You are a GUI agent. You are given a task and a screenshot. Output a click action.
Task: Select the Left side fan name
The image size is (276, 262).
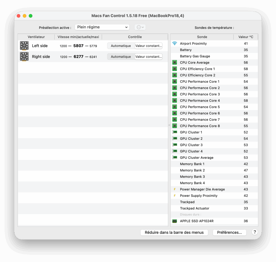pos(40,46)
